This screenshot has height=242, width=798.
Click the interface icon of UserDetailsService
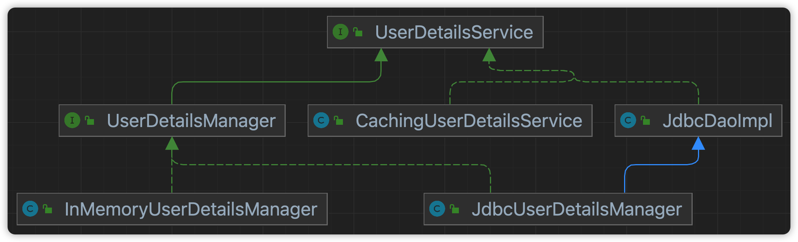(x=340, y=32)
